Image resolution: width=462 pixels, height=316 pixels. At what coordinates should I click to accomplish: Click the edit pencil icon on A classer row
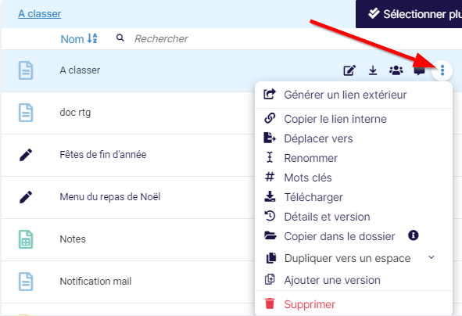click(349, 70)
